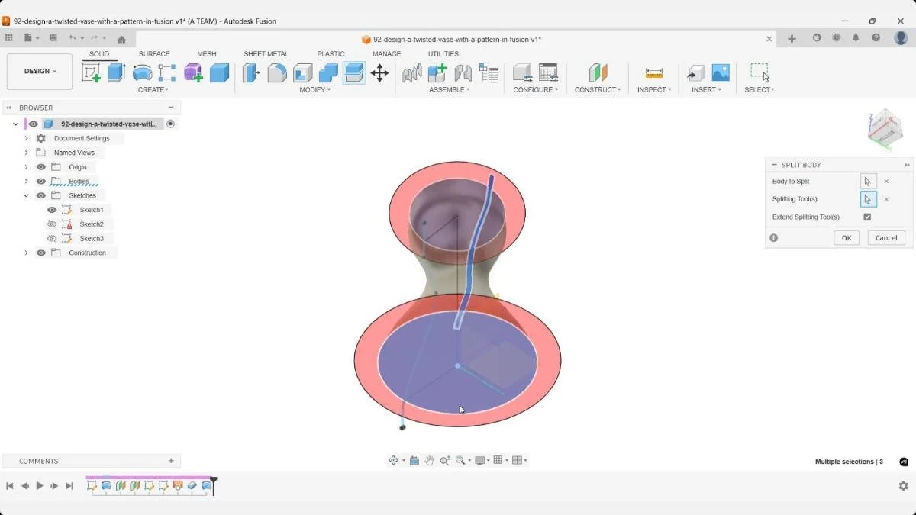916x515 pixels.
Task: Click the Extrude tool icon
Action: point(114,72)
